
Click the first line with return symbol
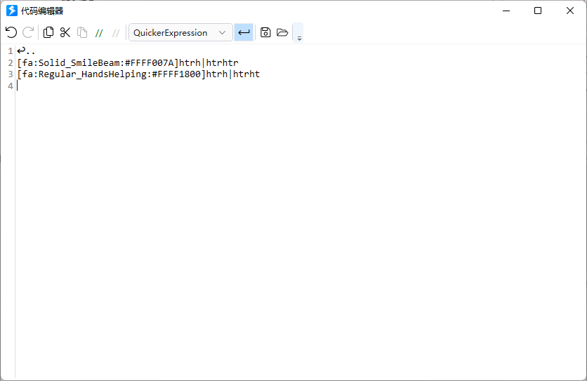click(26, 51)
